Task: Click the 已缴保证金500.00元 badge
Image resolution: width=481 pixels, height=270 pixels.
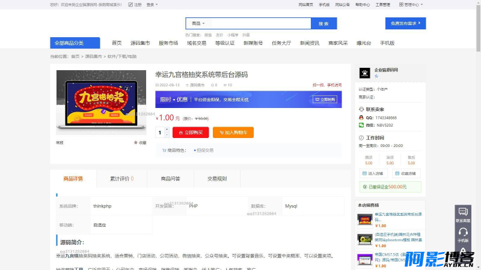Action: [390, 187]
